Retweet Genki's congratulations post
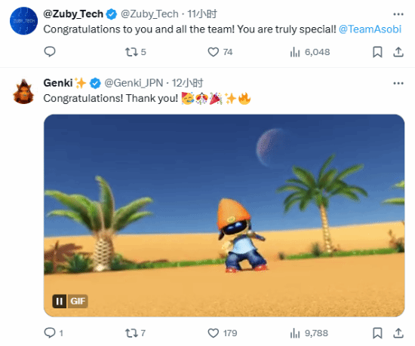Screen dimensions: 415x346 [135, 333]
